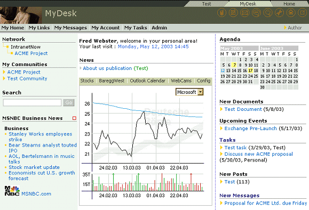Screen dimensions: 309x210
Task: Select ACME Project in the Network tree
Action: tap(31, 53)
